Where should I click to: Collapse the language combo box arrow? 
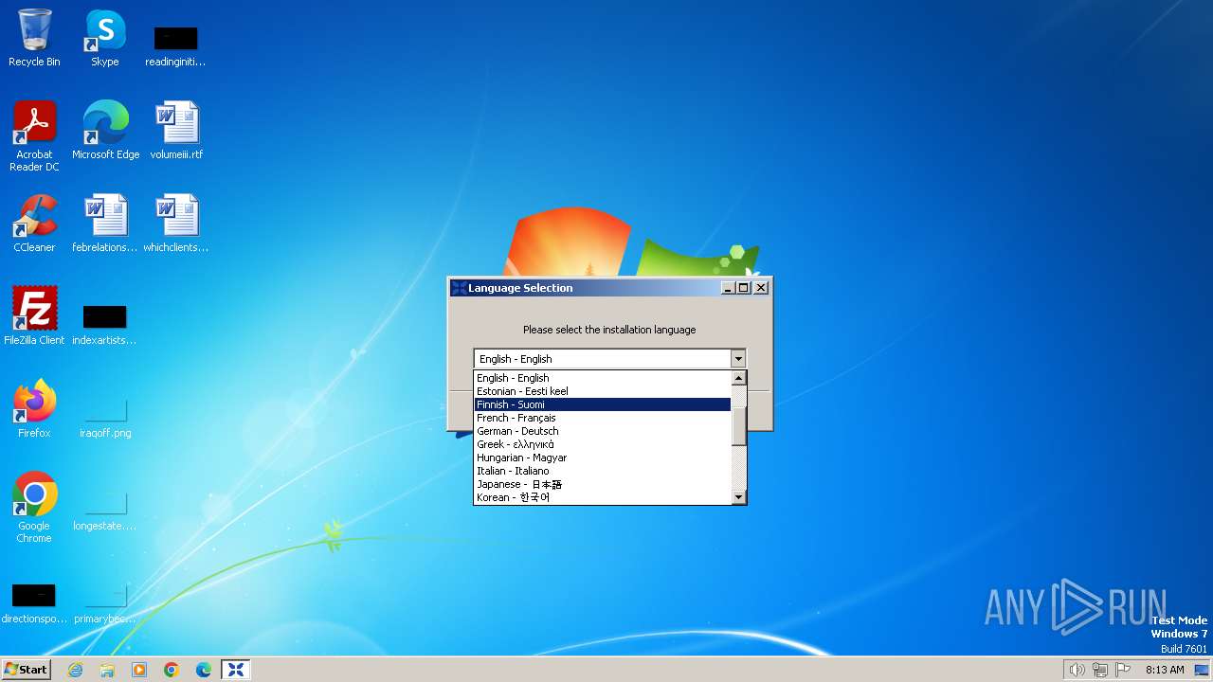coord(738,359)
